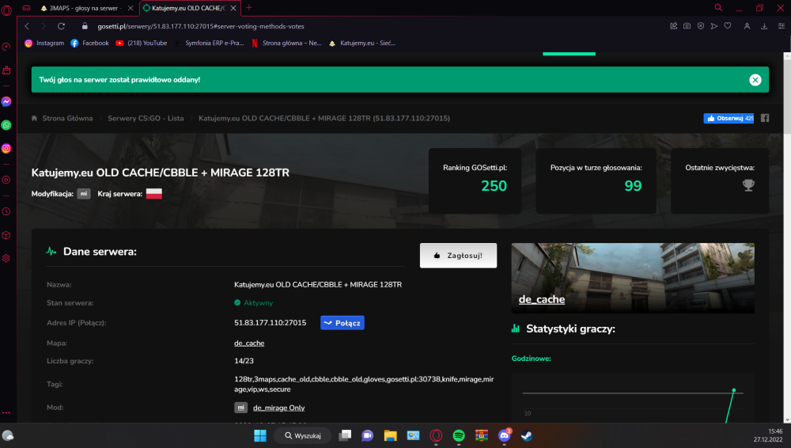Screen dimensions: 791x448
Task: Go to Strona Główna breadcrumb
Action: click(x=67, y=118)
